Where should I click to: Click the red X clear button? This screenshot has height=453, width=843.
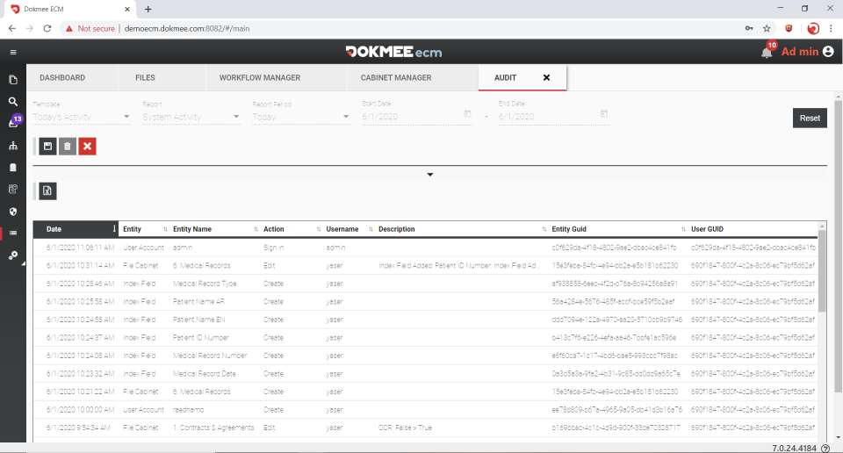[87, 146]
